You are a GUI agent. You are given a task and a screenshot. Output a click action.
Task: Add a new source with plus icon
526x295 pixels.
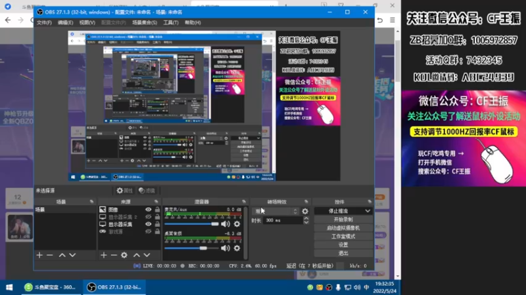[104, 255]
